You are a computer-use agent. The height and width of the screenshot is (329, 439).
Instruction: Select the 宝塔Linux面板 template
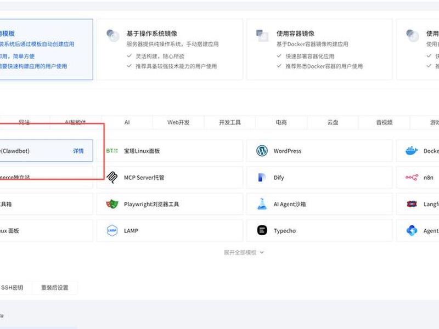tap(170, 151)
